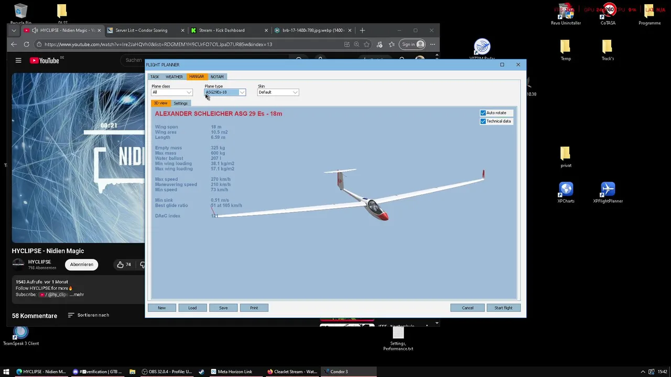Open TeamSpeak 3 Client desktop shortcut

pos(21,336)
